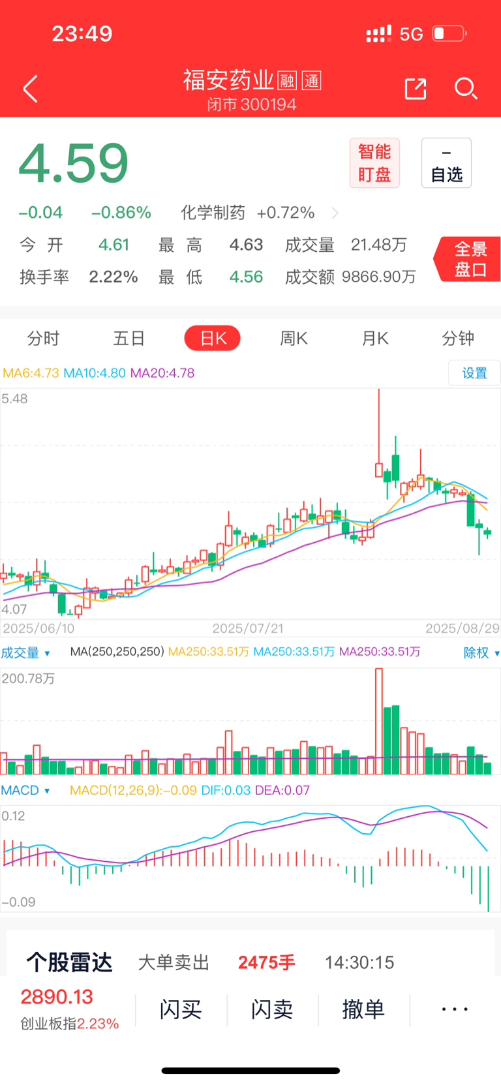Tap the 化学制药 sector label

click(213, 213)
